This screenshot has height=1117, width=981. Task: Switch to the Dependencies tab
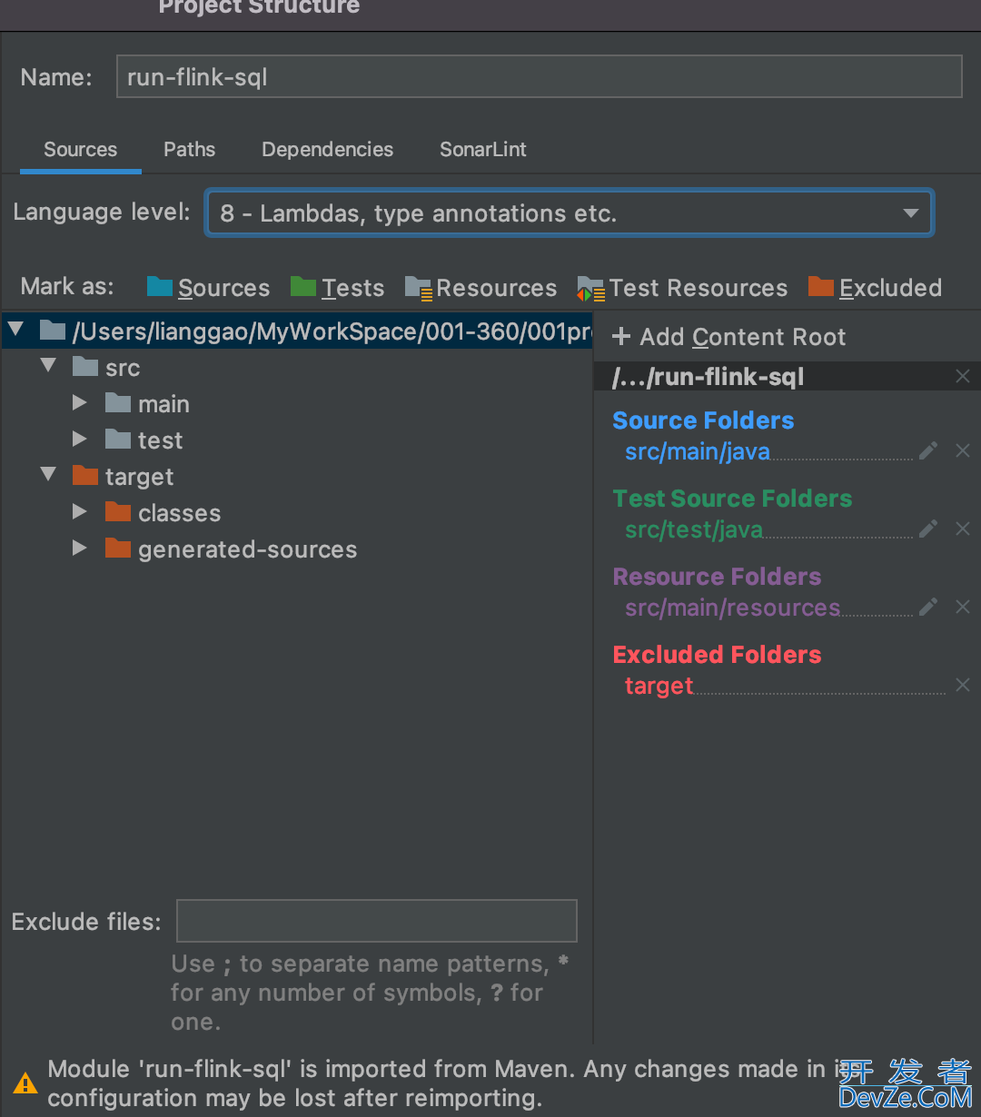327,150
